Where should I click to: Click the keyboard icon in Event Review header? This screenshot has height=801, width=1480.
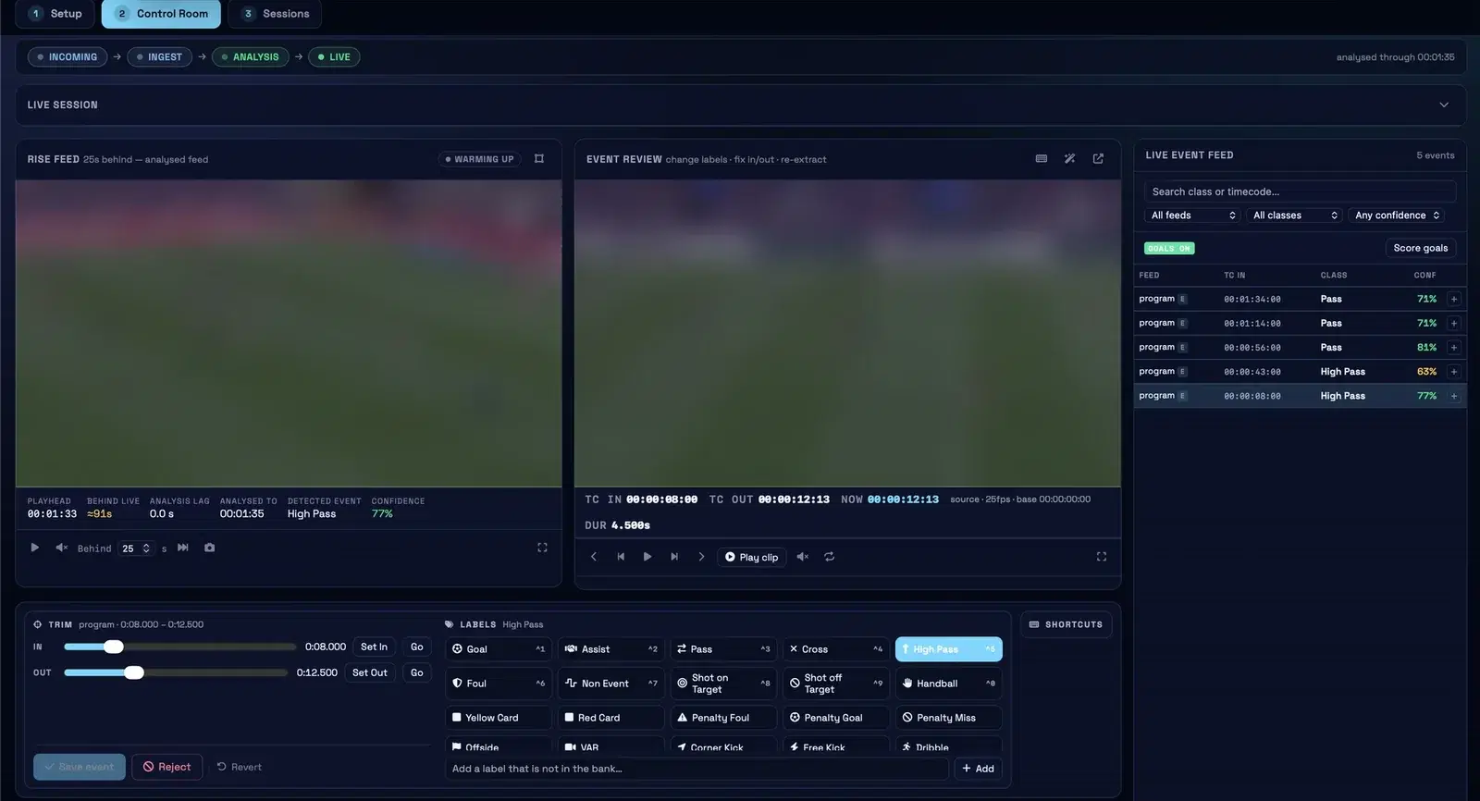[1042, 159]
